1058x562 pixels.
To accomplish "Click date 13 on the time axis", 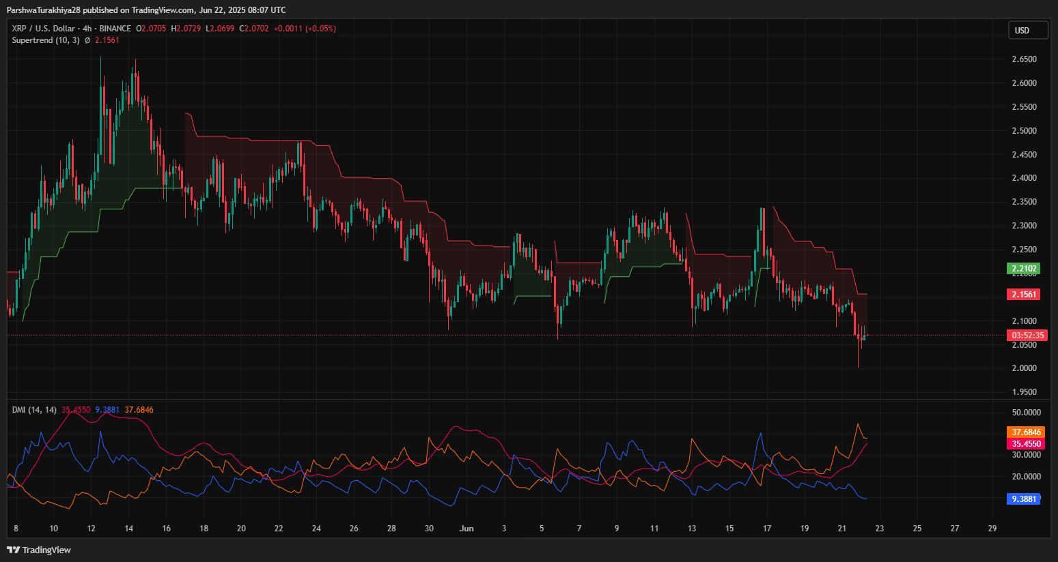I will (x=692, y=529).
